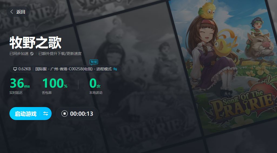Click the 已同步加速 status text
The width and height of the screenshot is (277, 153).
[x=19, y=54]
